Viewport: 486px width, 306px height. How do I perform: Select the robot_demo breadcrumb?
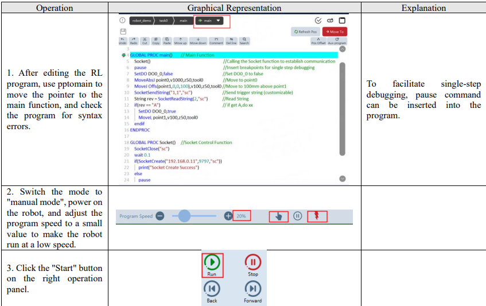(x=142, y=21)
